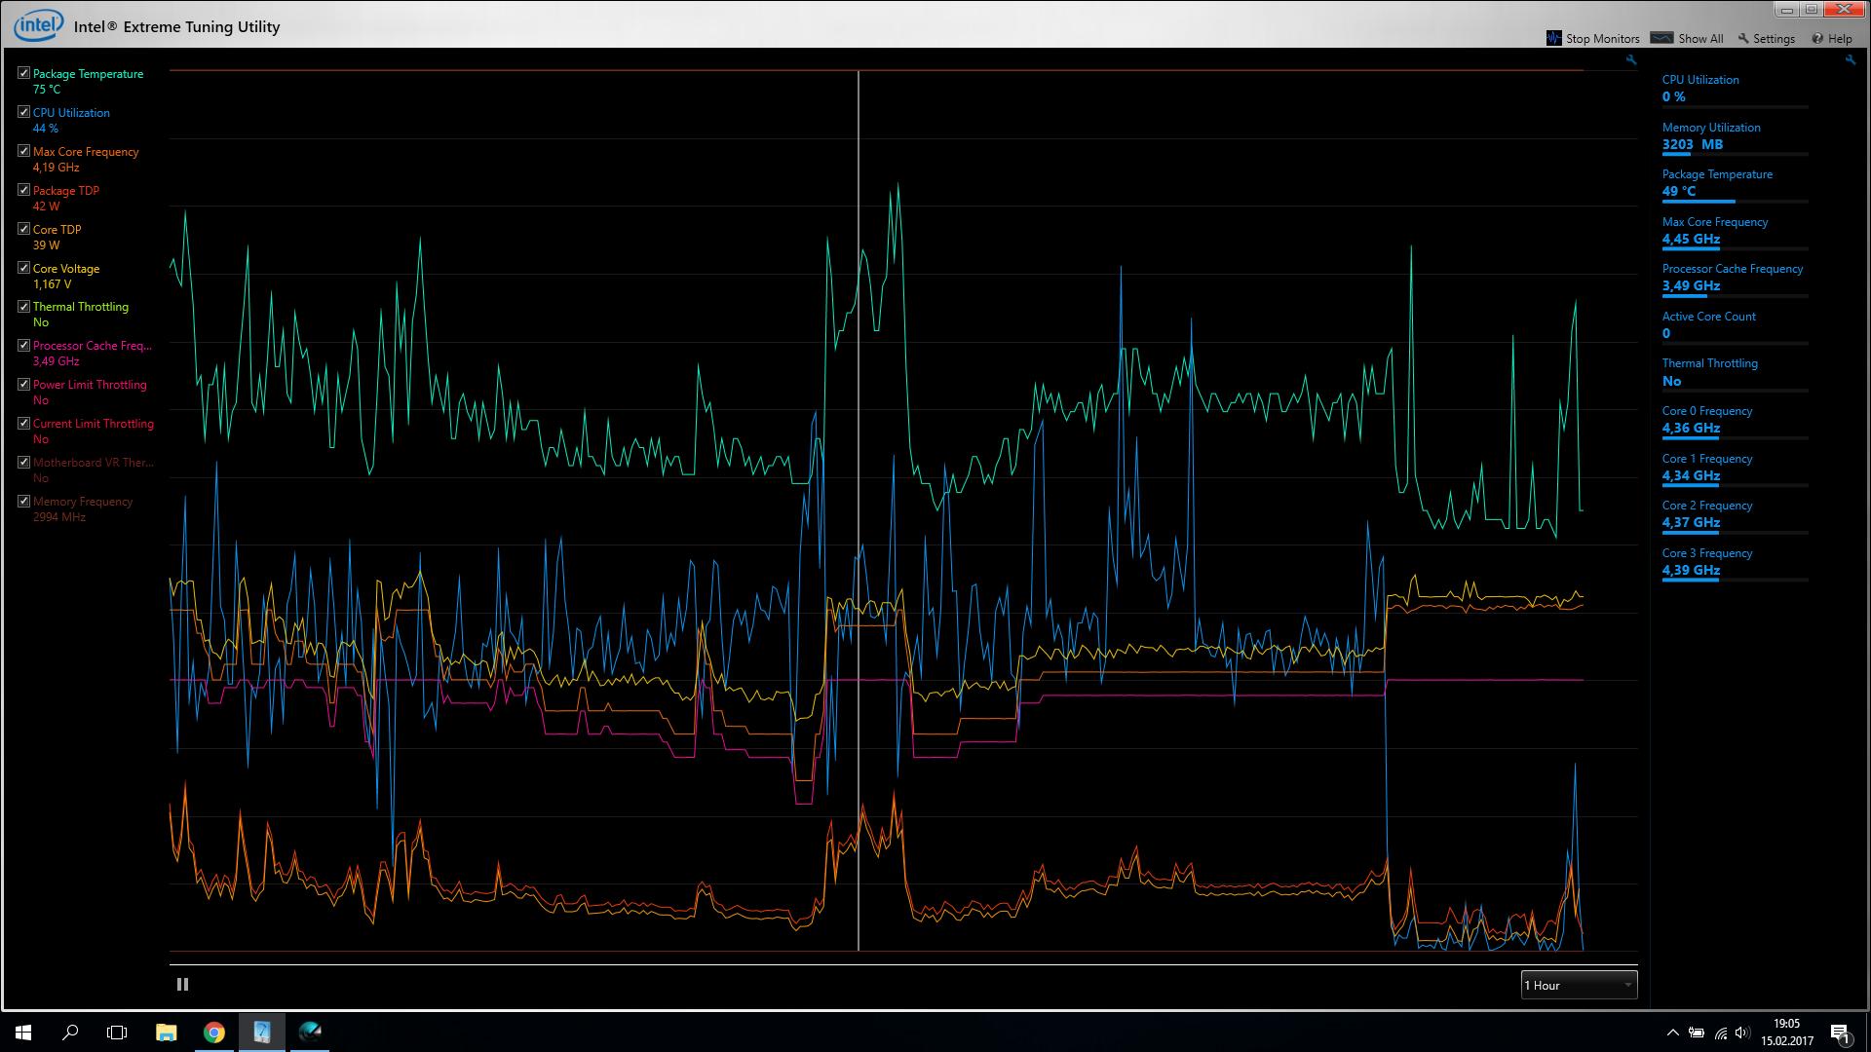Click the Stop Monitors waveform icon
1871x1052 pixels.
(x=1553, y=38)
